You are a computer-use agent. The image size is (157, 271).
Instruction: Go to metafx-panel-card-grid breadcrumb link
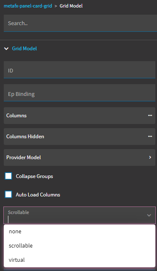click(x=28, y=6)
